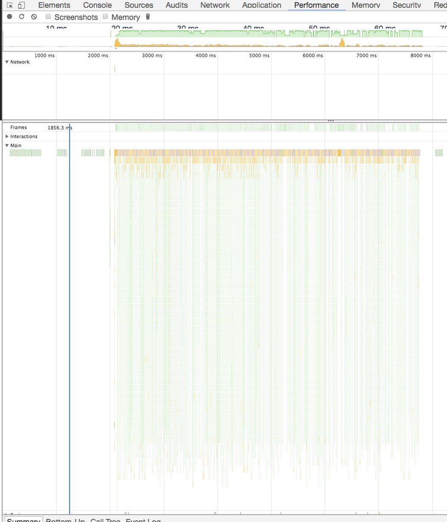Click the three-dot pane resizer handle
Screen dimensions: 447x522
[331, 120]
